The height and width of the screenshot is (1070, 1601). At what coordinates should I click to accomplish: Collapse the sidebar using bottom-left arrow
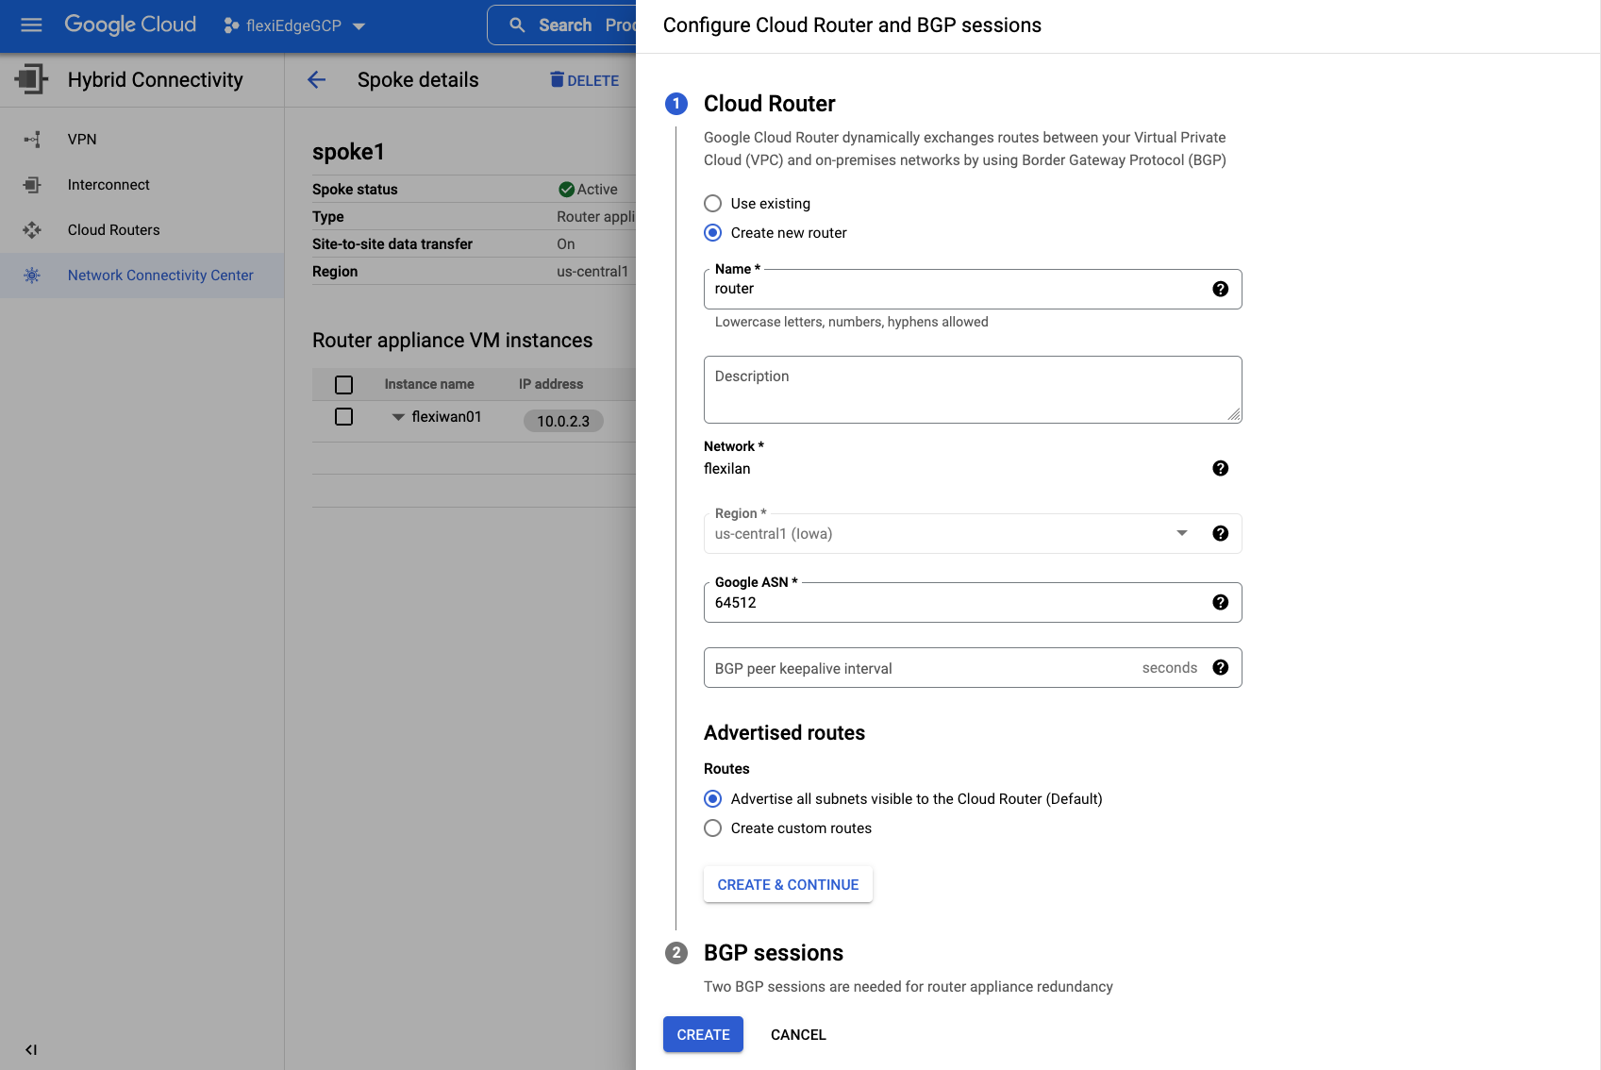[x=31, y=1049]
